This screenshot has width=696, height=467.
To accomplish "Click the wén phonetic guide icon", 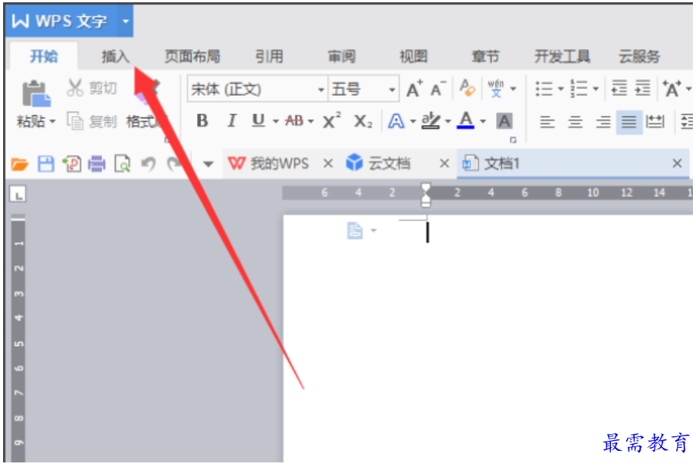I will tap(496, 88).
